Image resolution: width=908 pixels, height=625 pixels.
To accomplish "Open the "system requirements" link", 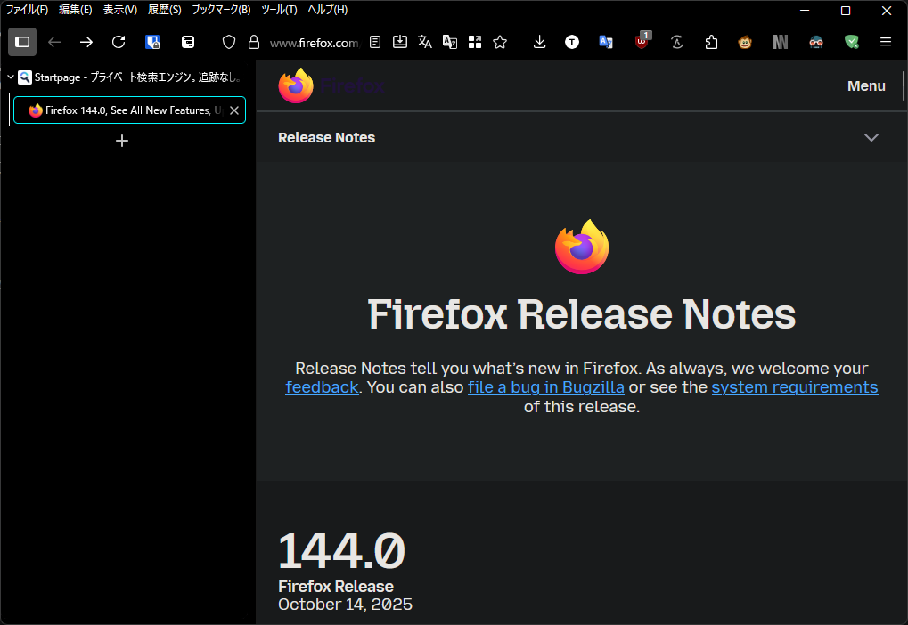I will click(794, 387).
